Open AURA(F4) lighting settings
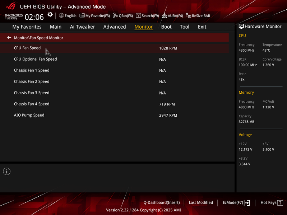The image size is (287, 215). point(172,16)
